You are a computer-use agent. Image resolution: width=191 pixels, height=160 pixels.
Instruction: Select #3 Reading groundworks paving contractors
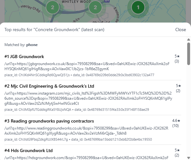[49, 121]
